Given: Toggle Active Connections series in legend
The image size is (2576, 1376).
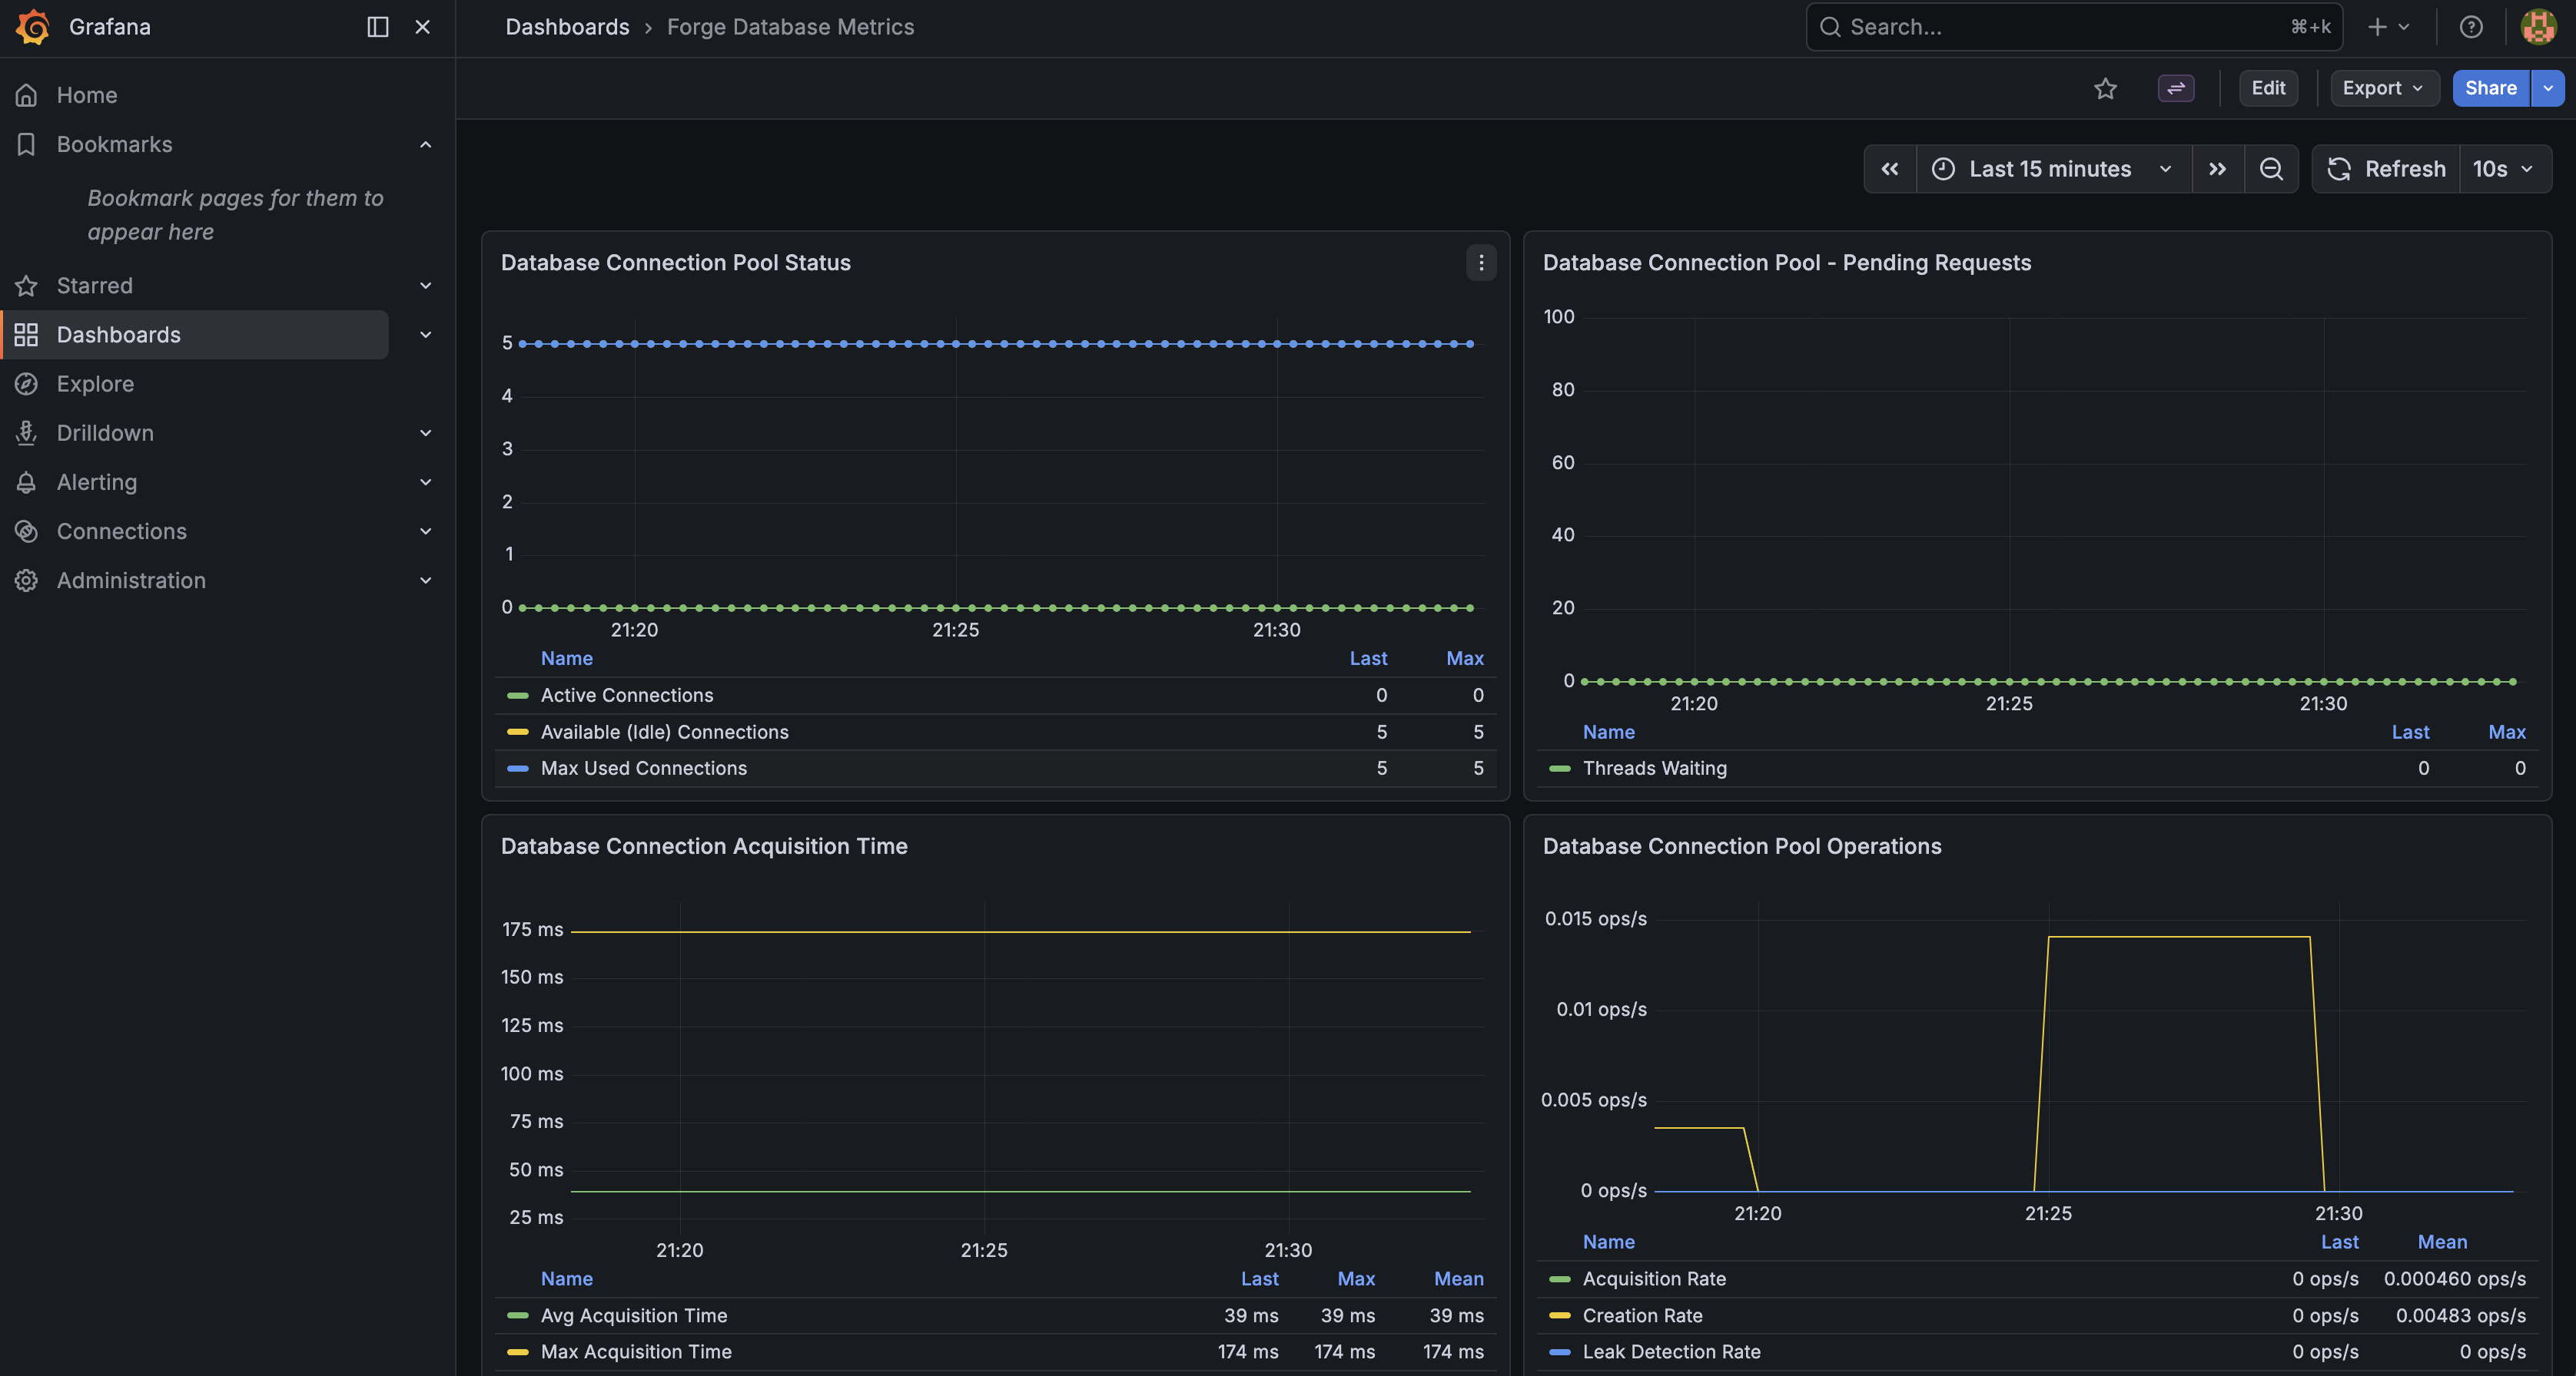Looking at the screenshot, I should [626, 696].
